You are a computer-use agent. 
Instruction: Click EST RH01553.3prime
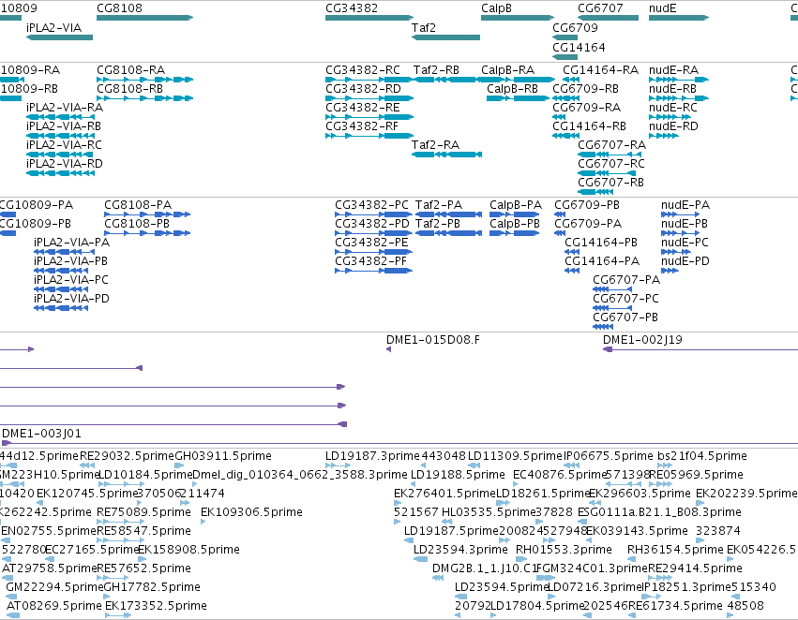pos(564,550)
